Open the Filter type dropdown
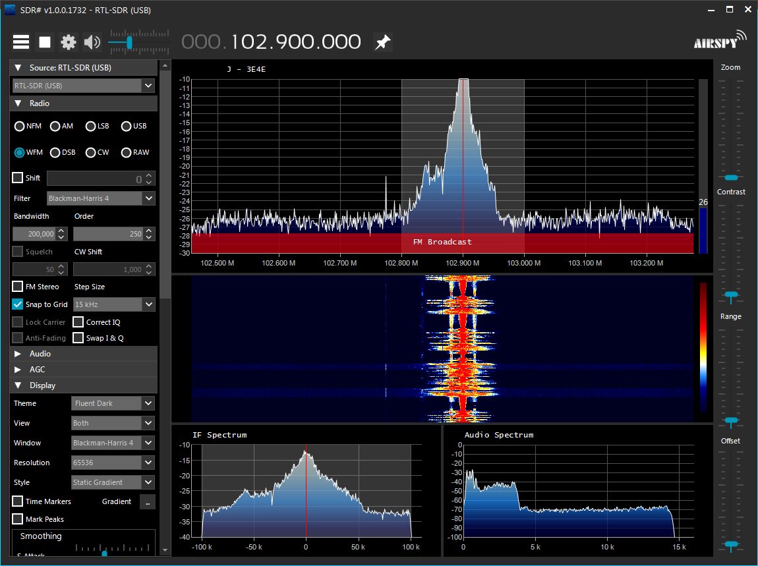This screenshot has width=758, height=566. pos(148,198)
